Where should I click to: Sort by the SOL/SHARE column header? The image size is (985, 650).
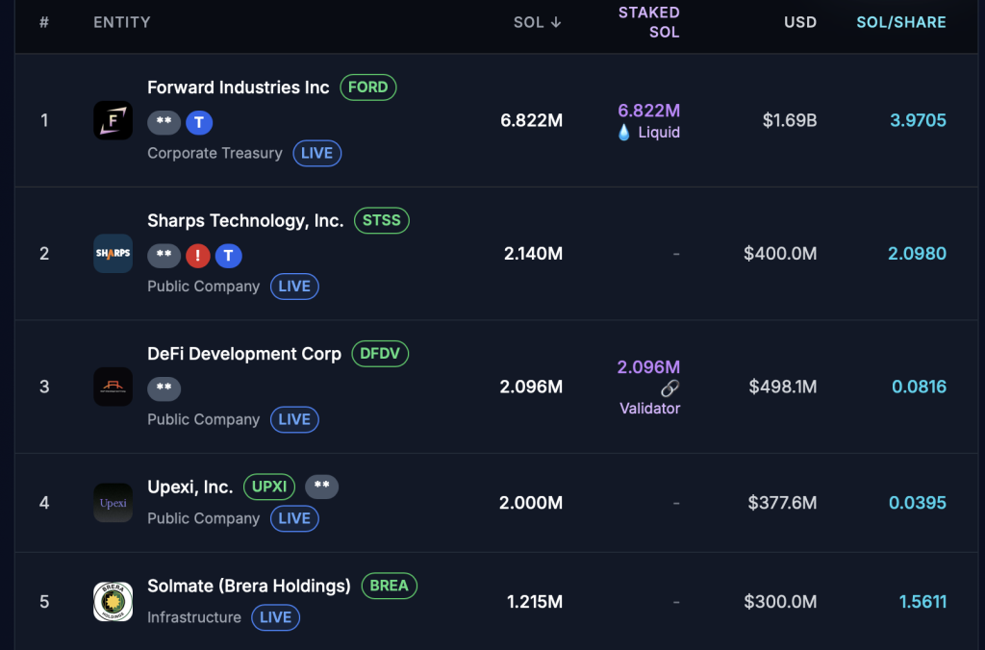pyautogui.click(x=901, y=23)
